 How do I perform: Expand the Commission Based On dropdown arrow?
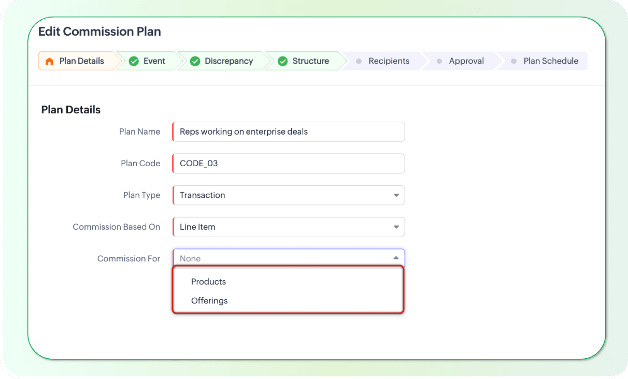tap(396, 227)
